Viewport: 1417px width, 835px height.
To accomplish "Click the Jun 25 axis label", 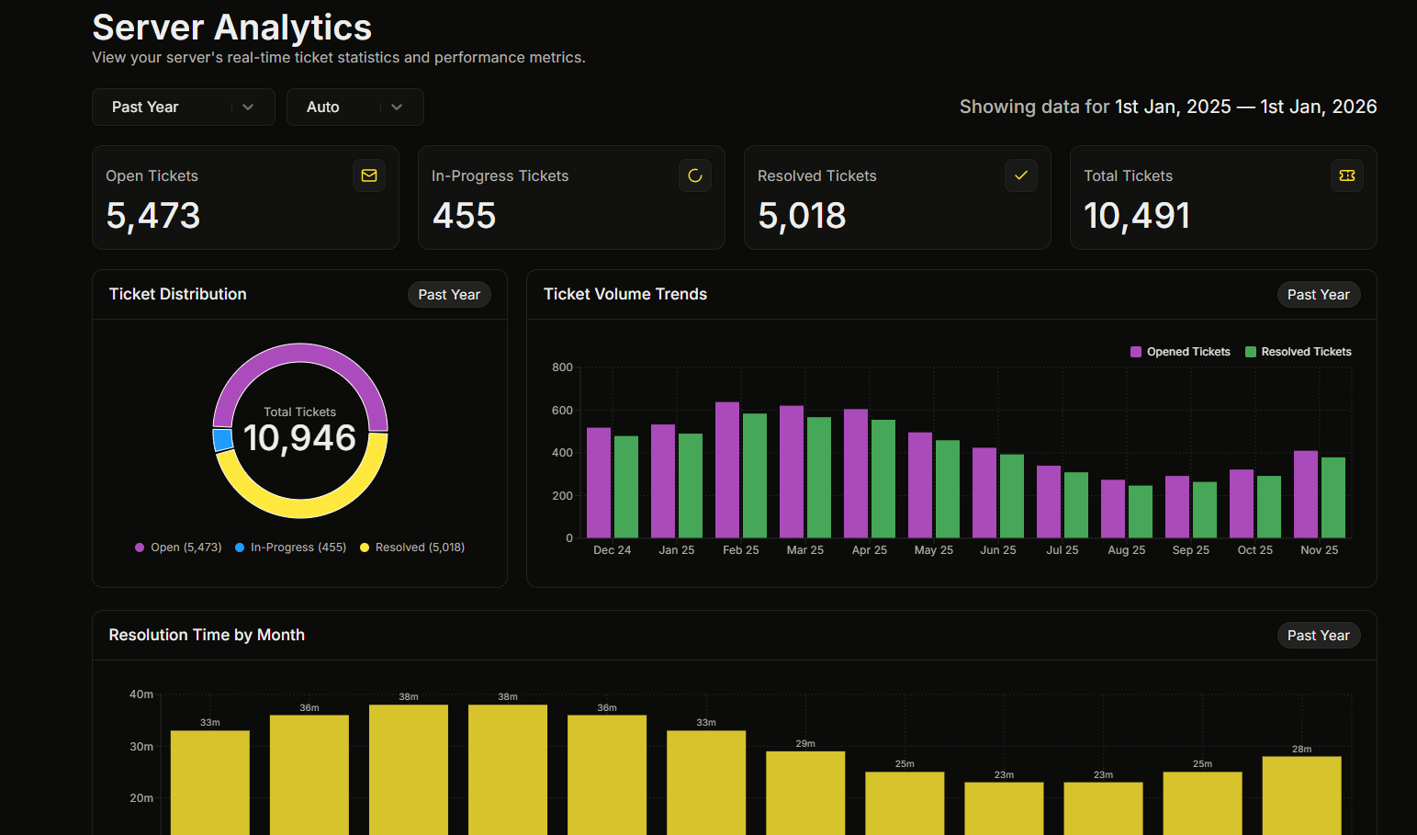I will [998, 550].
